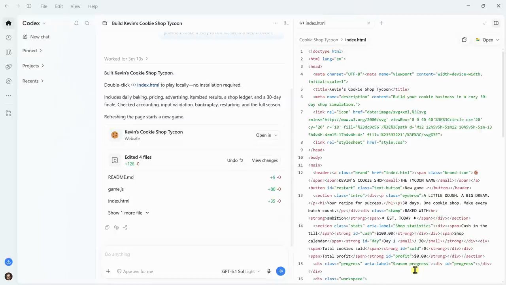Open the Approve for me dropdown

point(135,272)
